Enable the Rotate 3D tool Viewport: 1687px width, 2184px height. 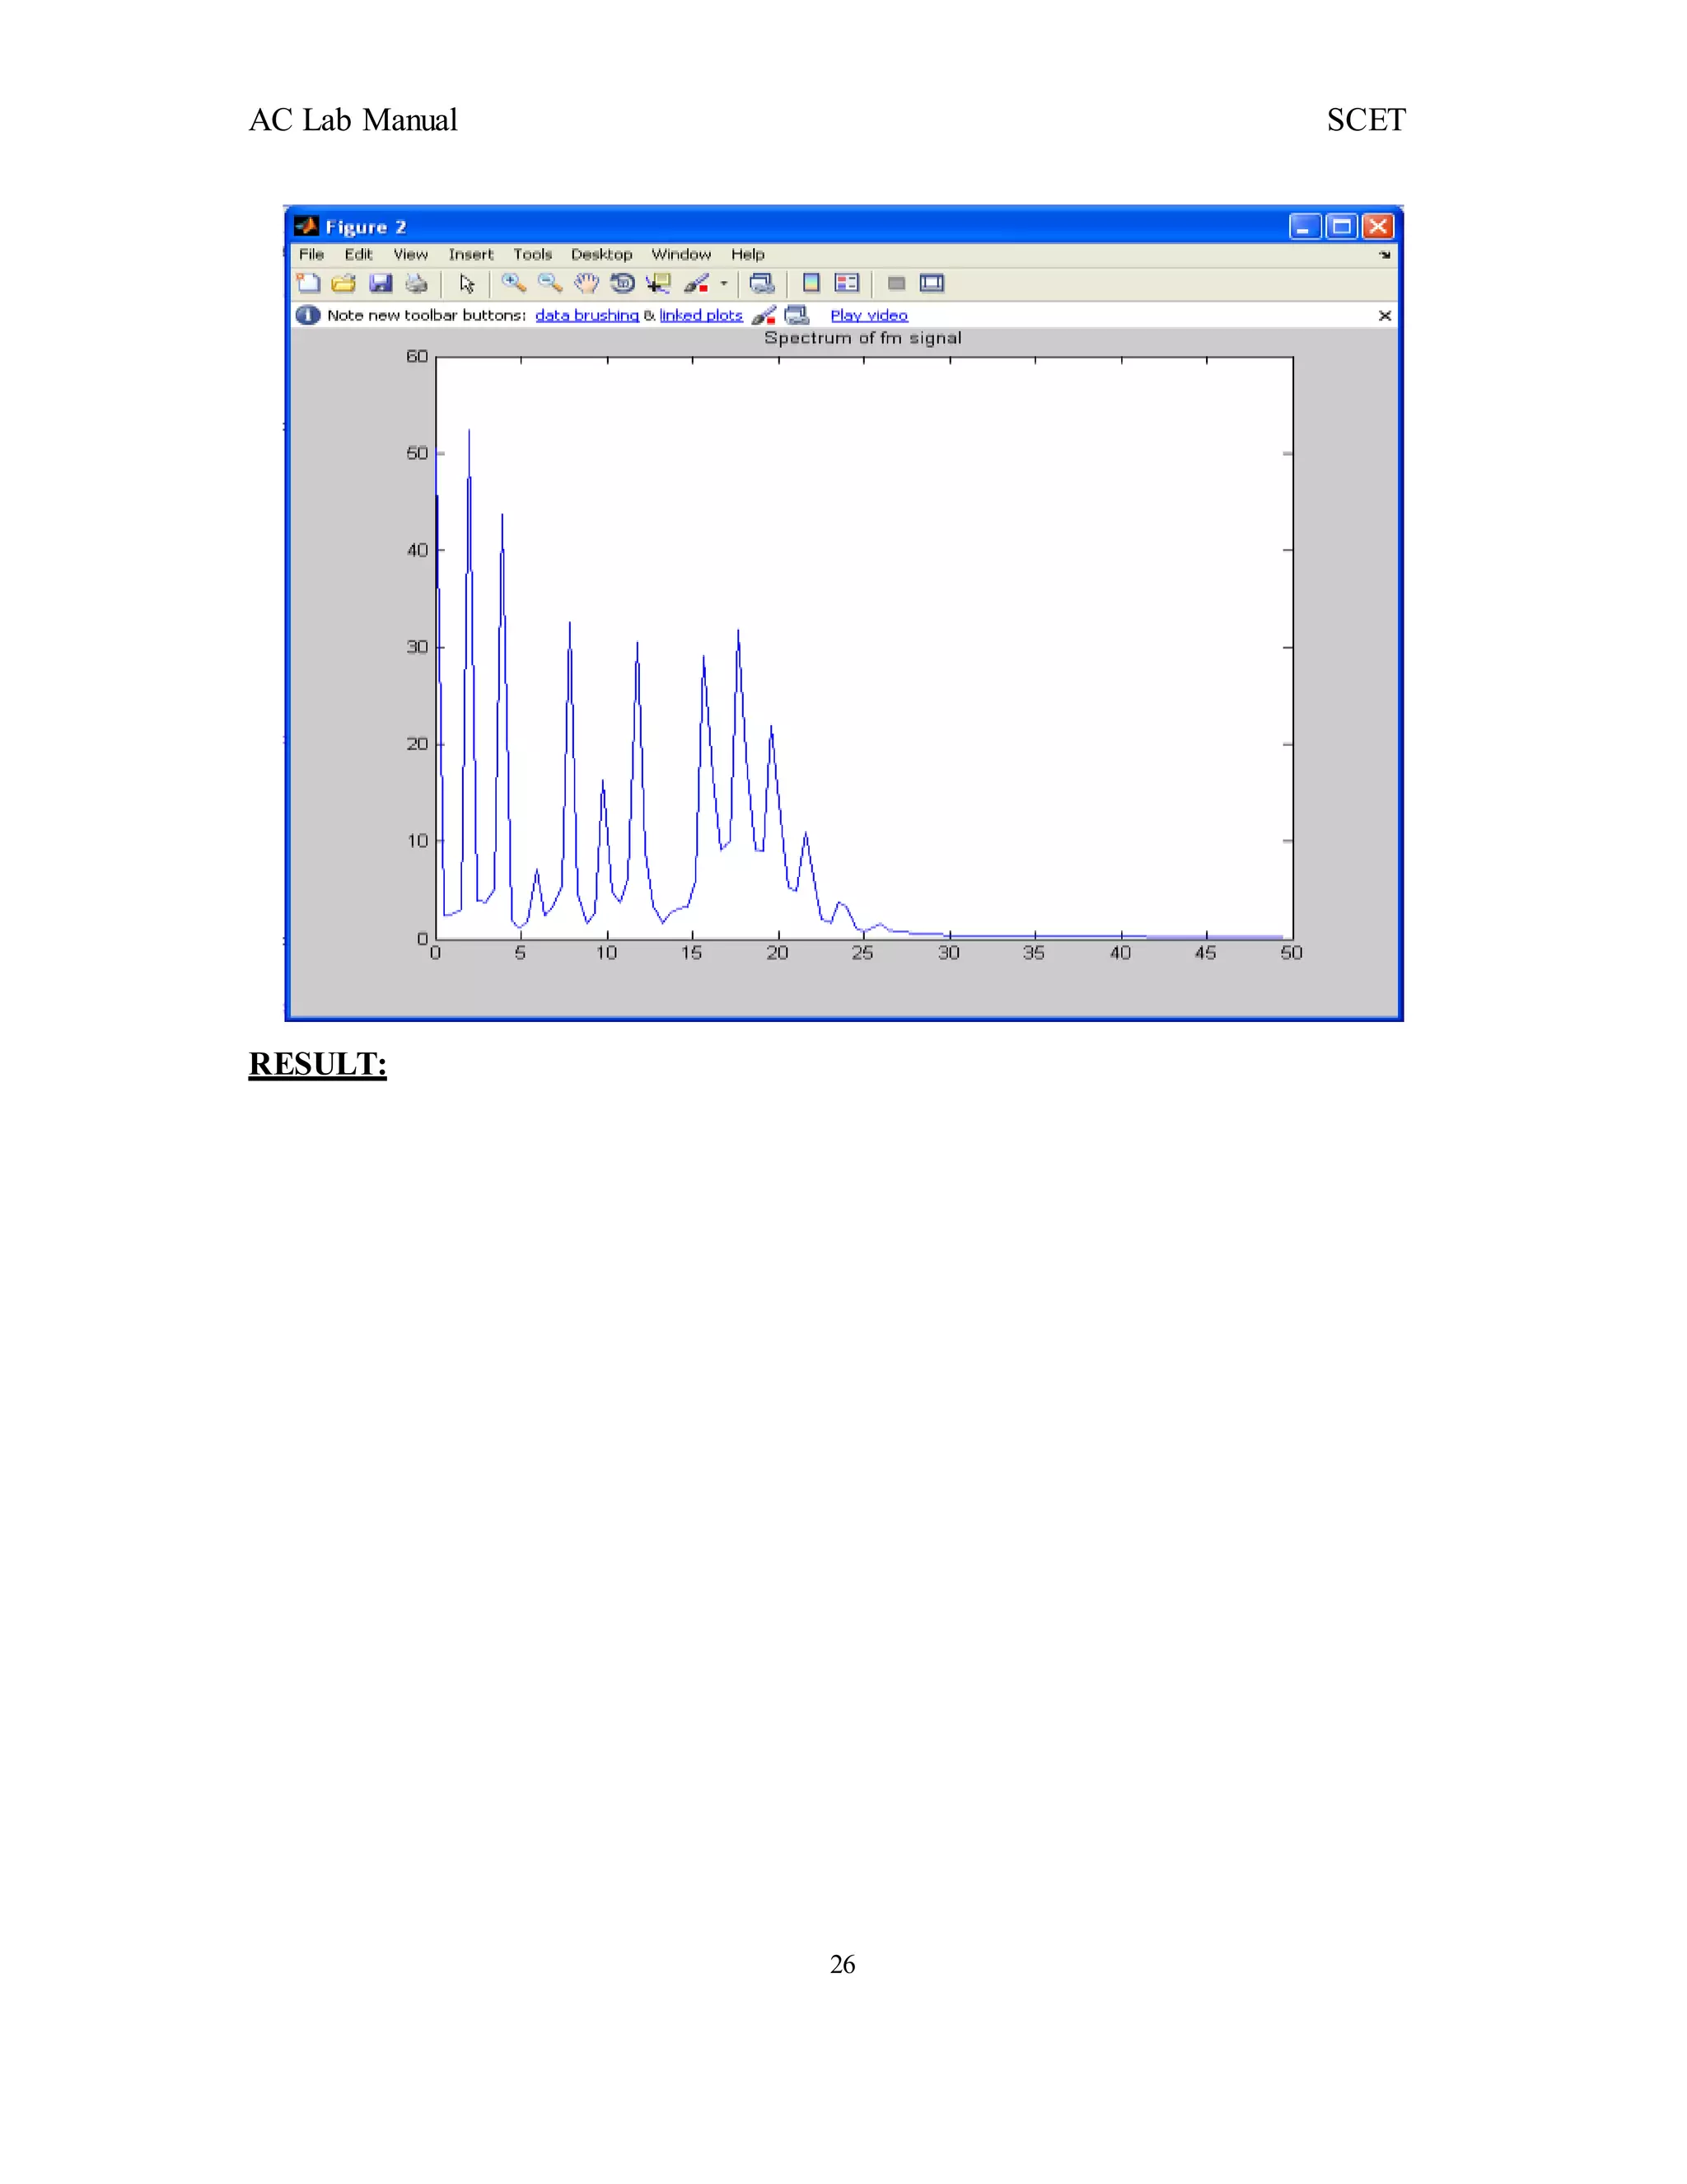(622, 284)
